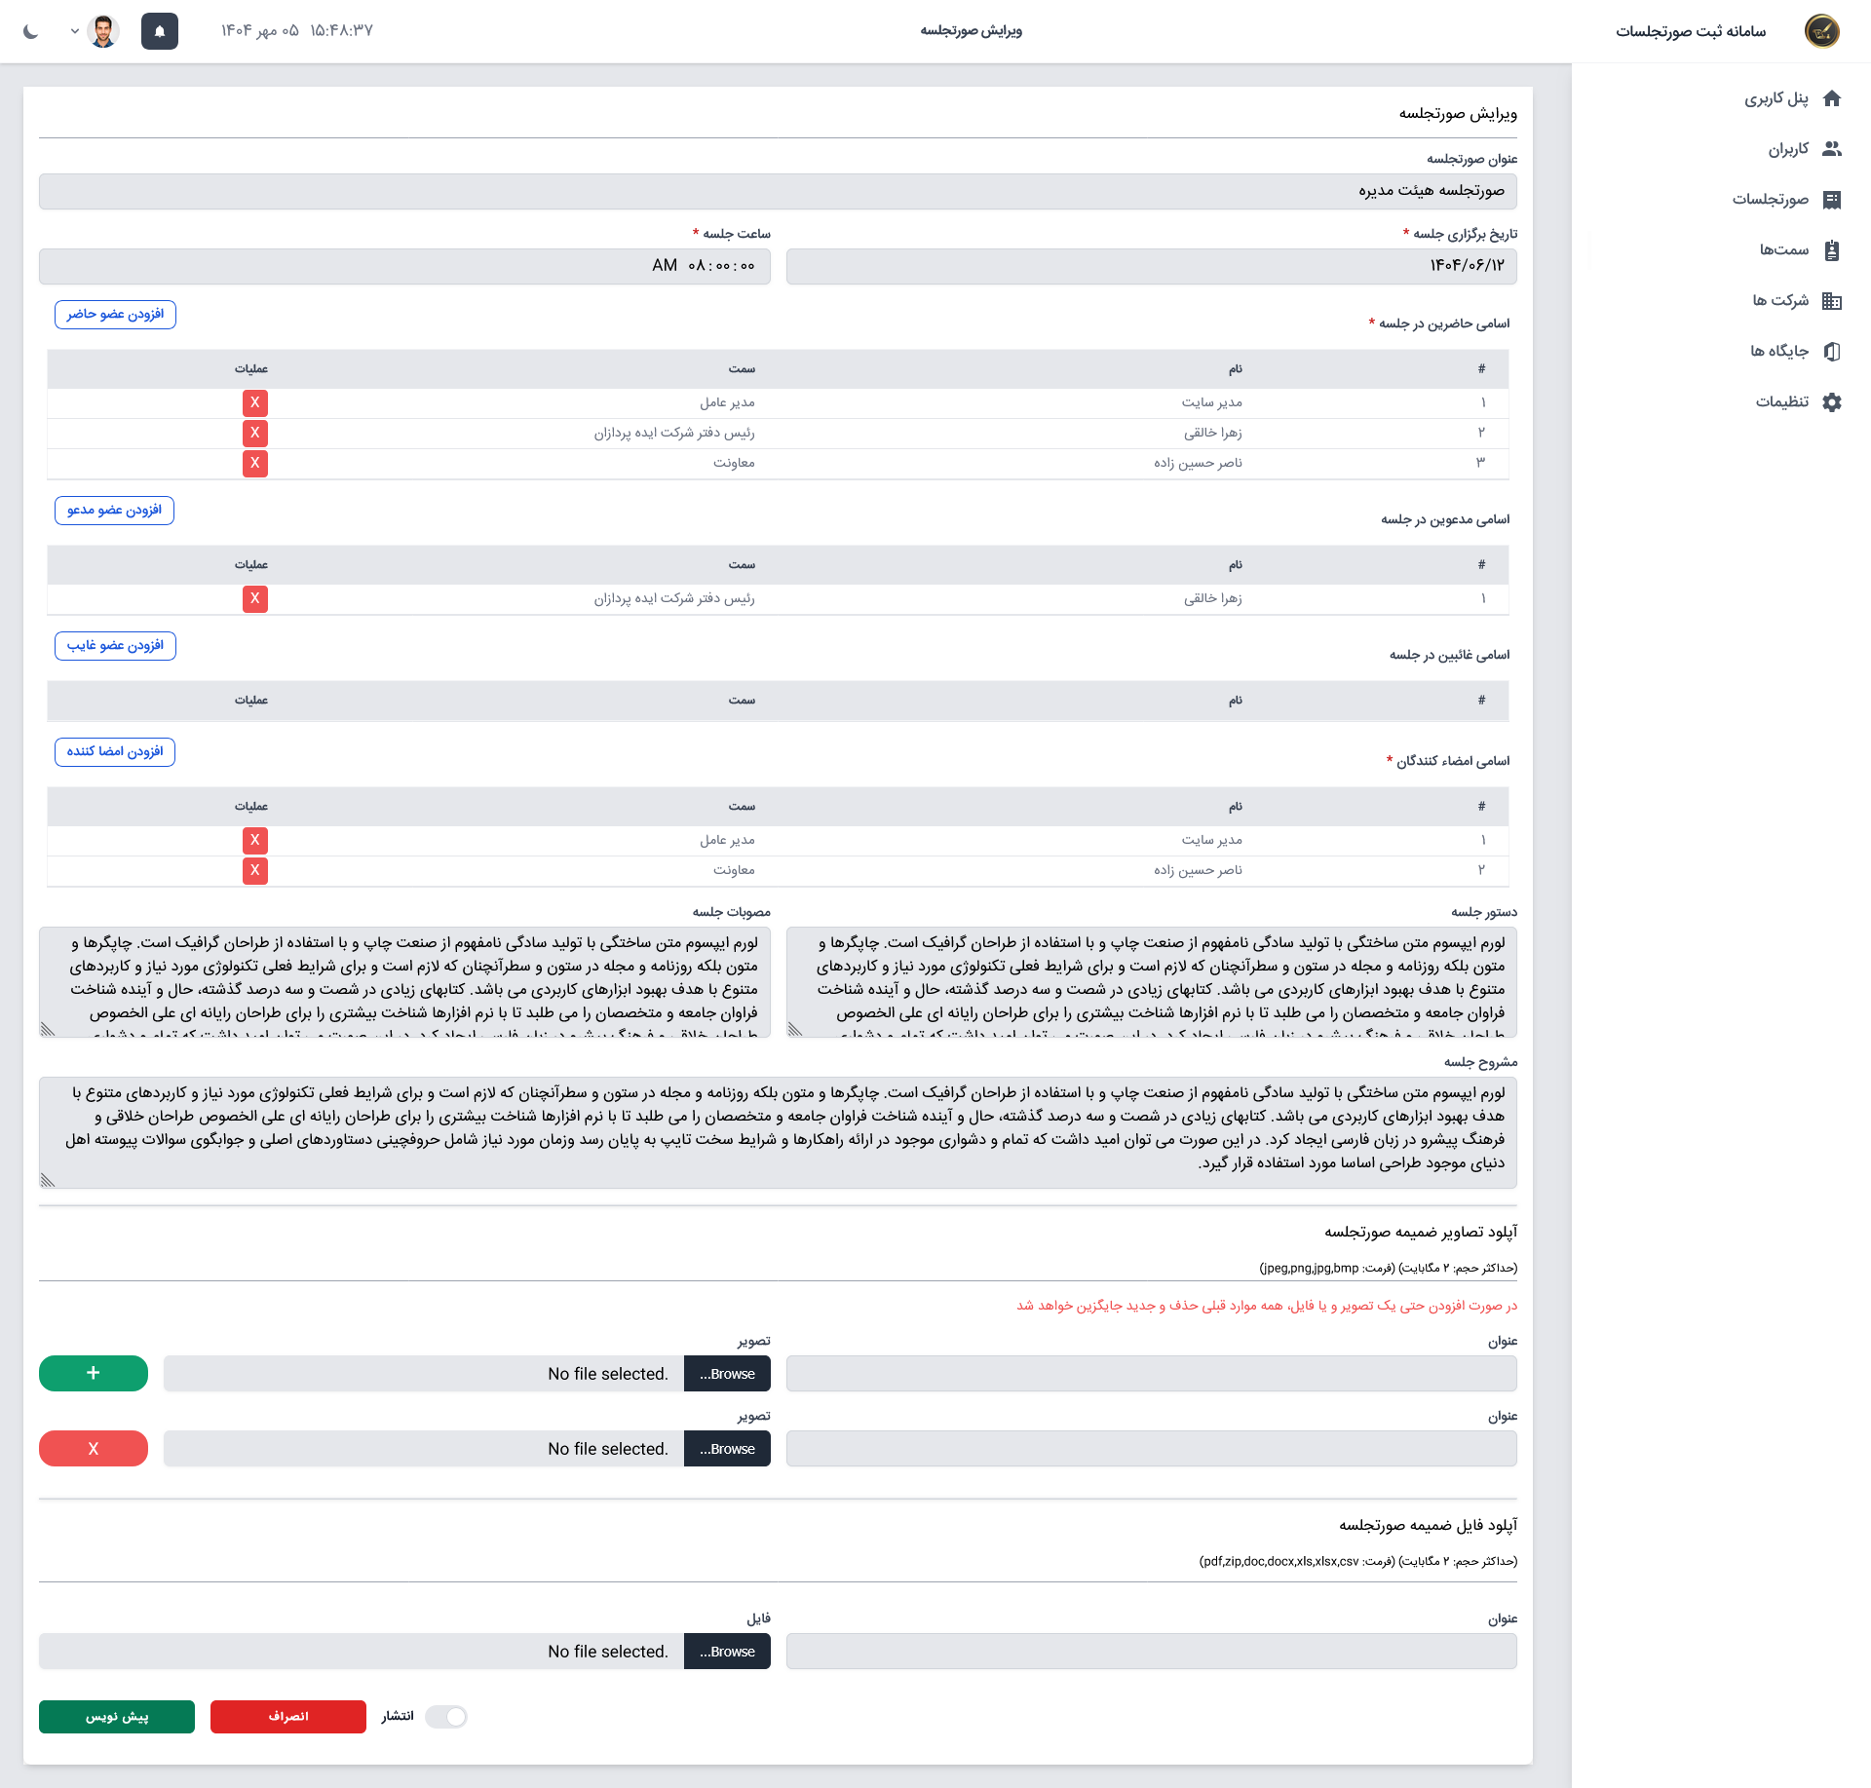Click the شرکت ها building icon
The image size is (1871, 1788).
1832,301
